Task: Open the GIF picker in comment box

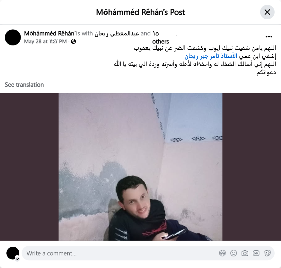Action: pos(256,253)
